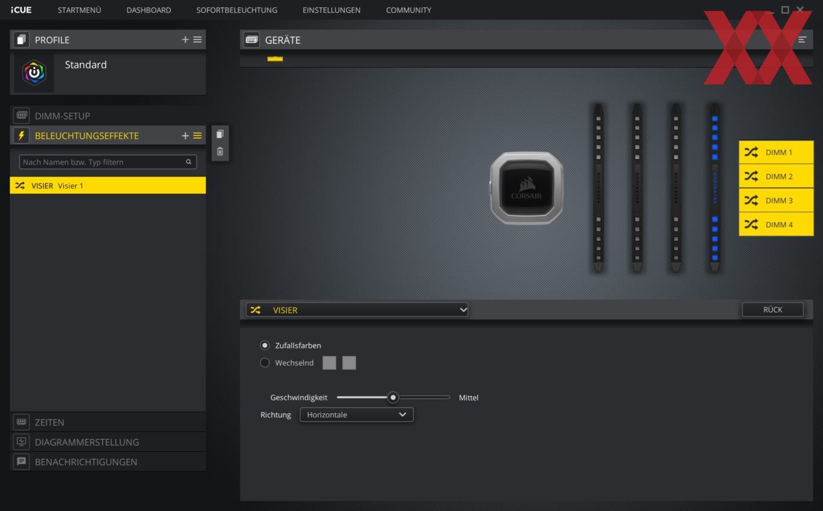Pick the second Wechselnd color swatch
The image size is (823, 511).
(349, 363)
